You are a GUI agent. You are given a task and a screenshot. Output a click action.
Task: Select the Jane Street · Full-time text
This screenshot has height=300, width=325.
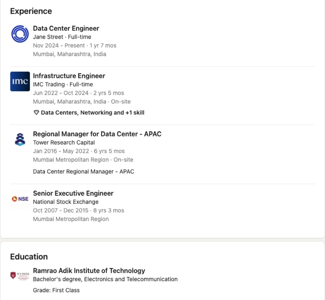[62, 37]
